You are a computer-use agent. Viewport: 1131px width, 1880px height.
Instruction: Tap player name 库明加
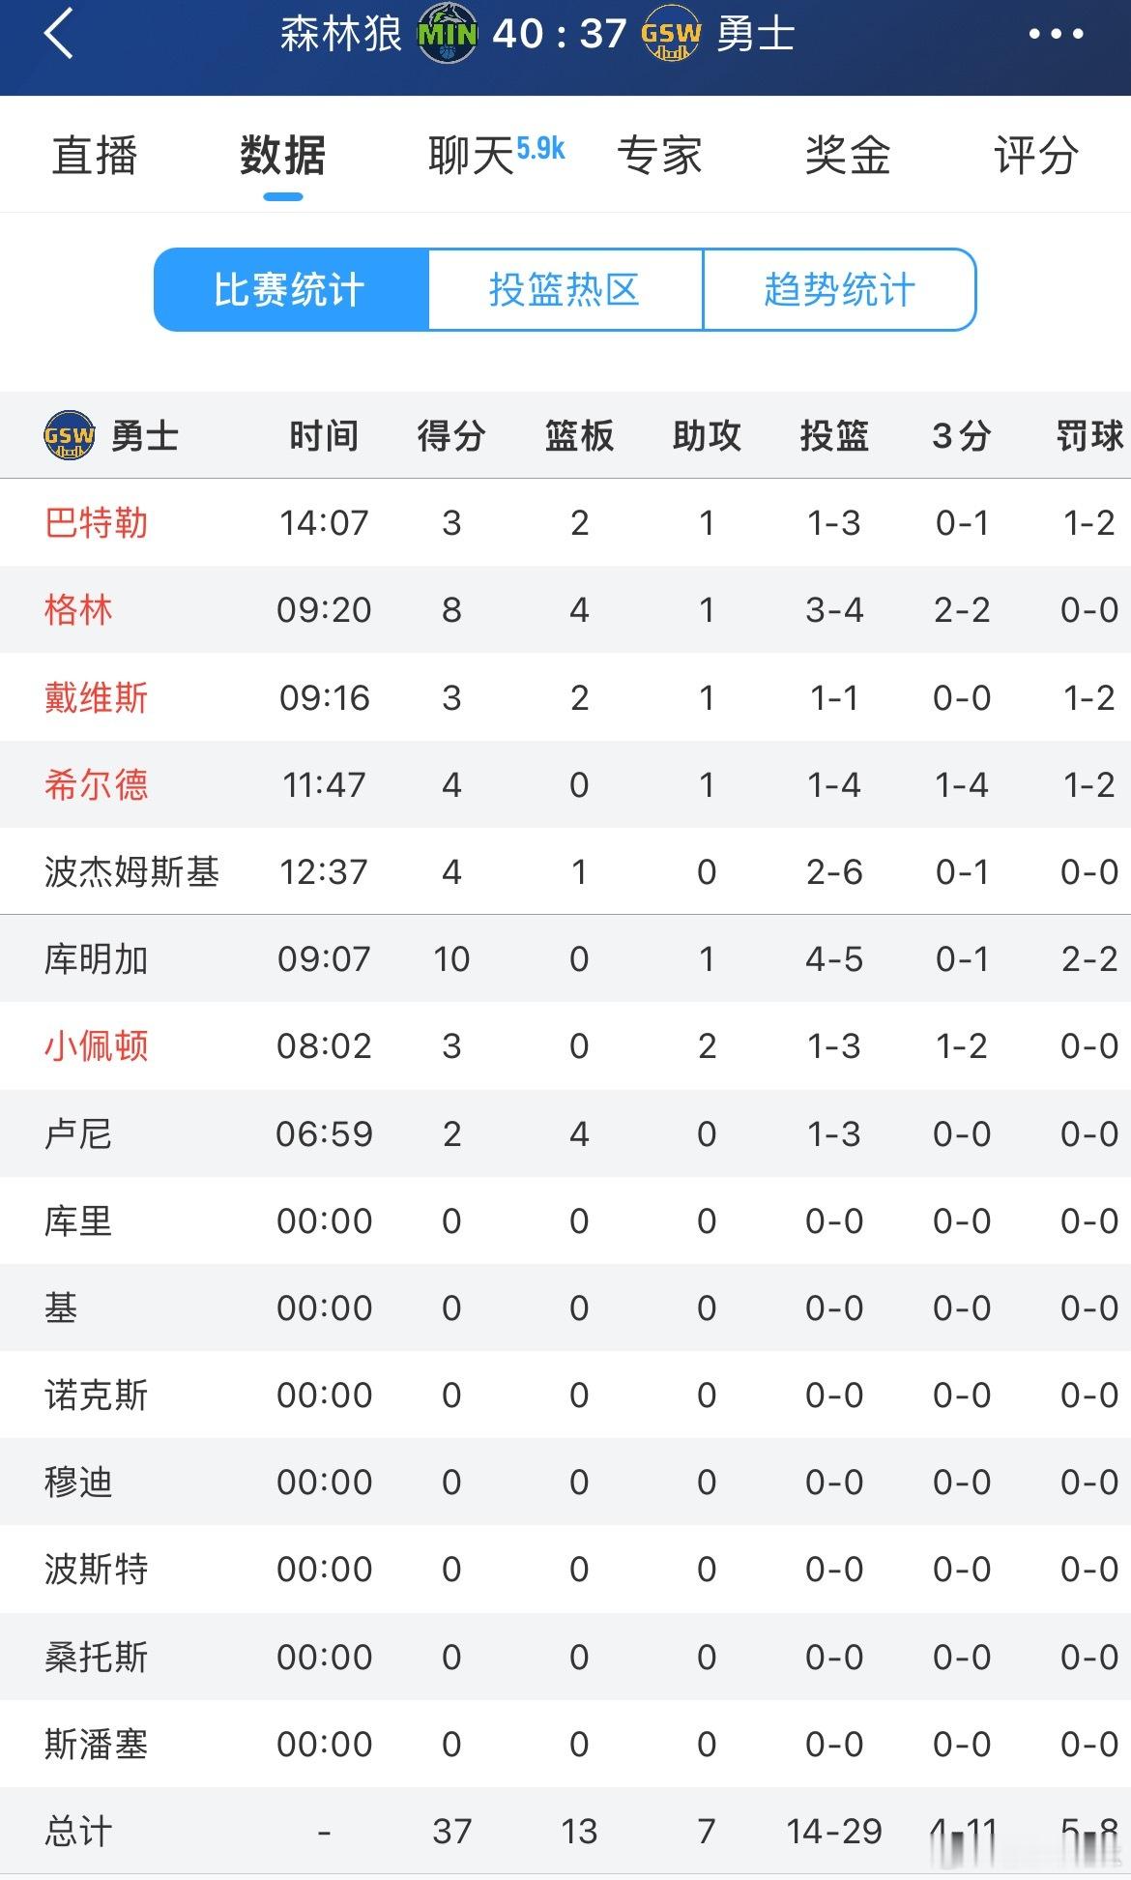pos(96,959)
